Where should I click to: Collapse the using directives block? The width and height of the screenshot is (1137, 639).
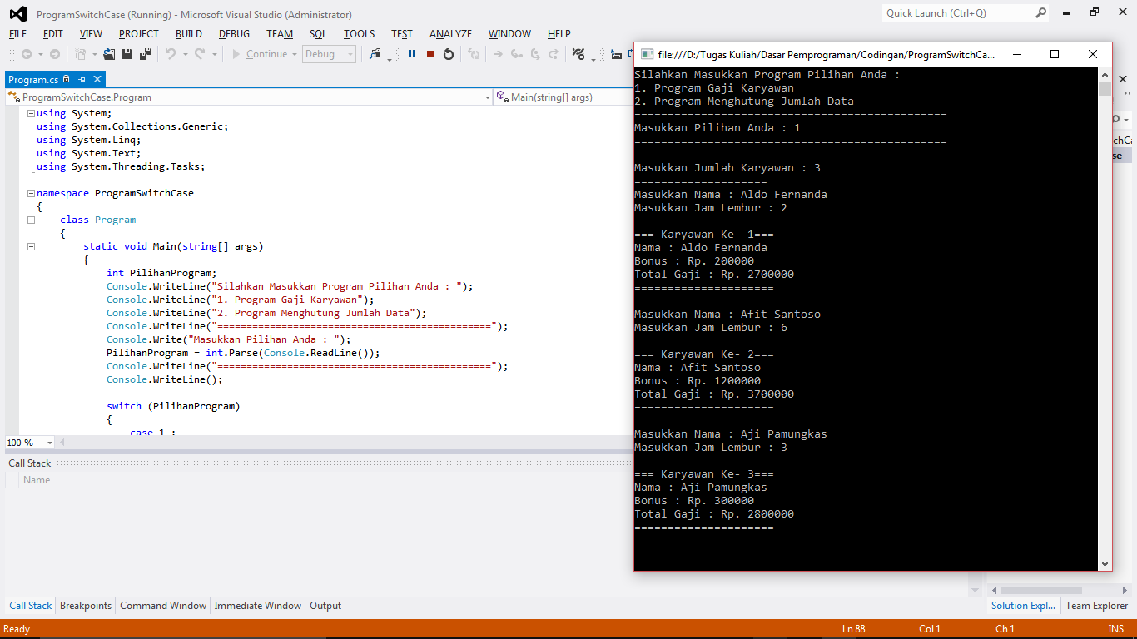31,113
